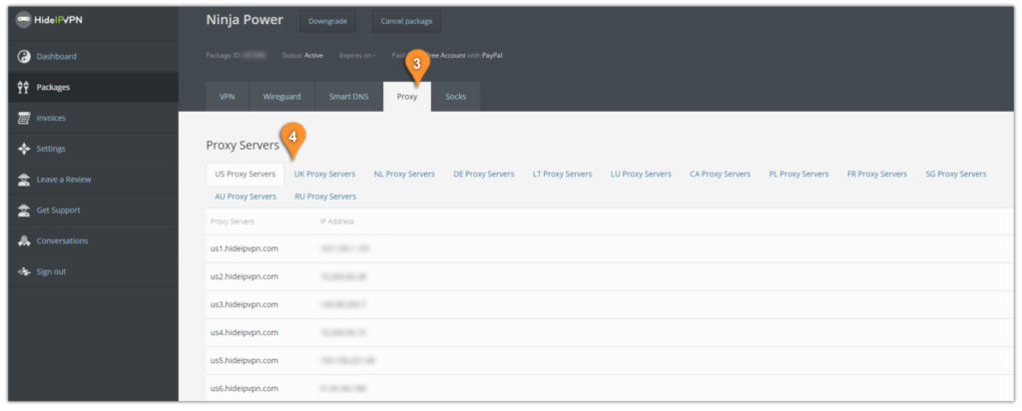Click the Status: Active text
Image resolution: width=1022 pixels, height=411 pixels.
click(301, 55)
